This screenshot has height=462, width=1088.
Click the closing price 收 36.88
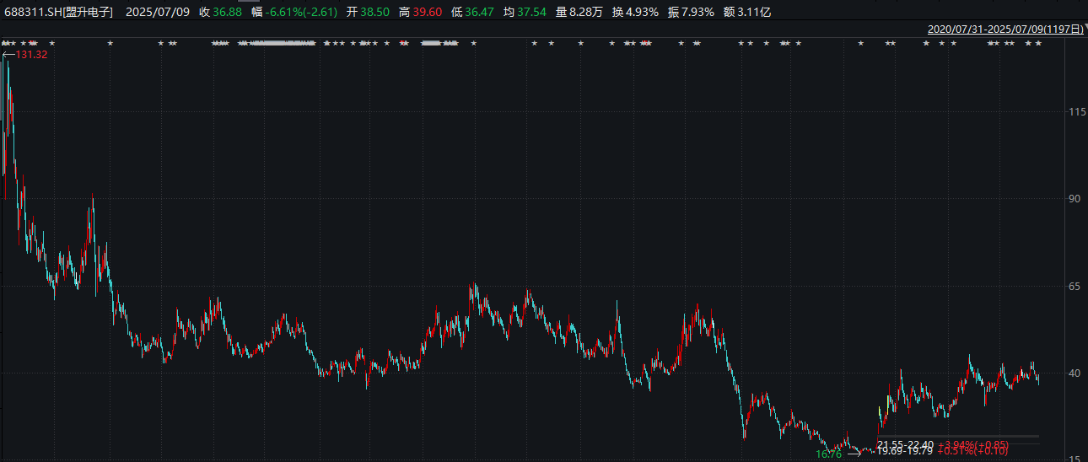pyautogui.click(x=220, y=12)
